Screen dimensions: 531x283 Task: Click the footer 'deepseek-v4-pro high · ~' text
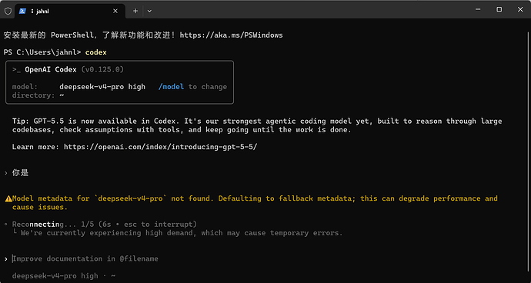point(64,276)
